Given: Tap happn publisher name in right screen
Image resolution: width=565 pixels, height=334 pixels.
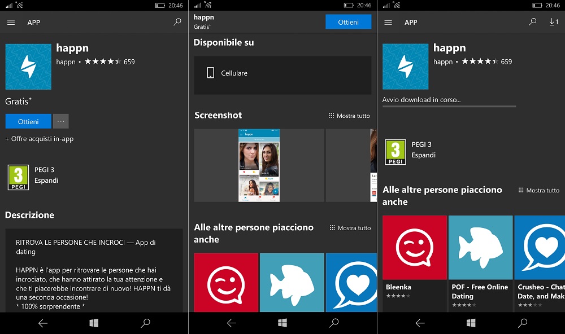Looking at the screenshot, I should tap(443, 62).
